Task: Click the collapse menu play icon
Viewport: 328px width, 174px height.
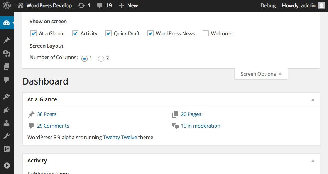Action: tap(7, 166)
